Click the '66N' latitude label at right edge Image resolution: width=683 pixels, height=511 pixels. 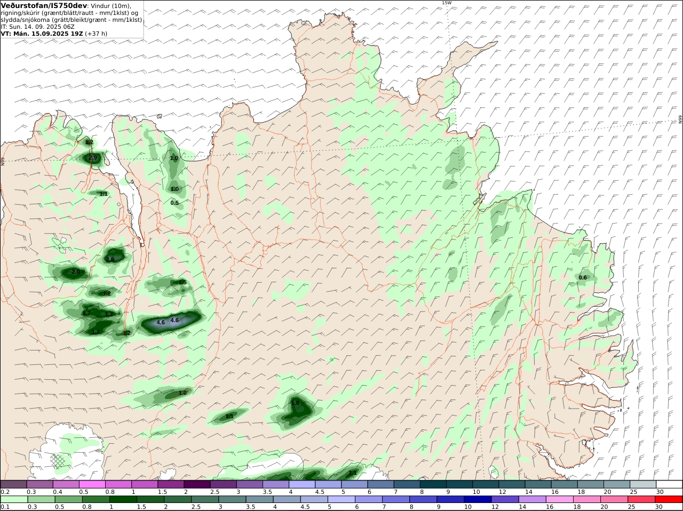coord(680,119)
